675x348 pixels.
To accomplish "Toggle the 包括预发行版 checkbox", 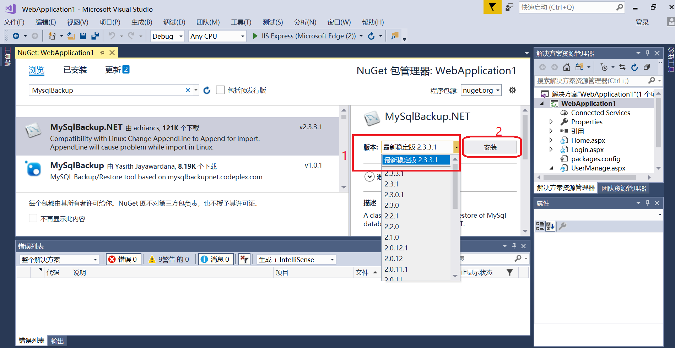I will (220, 90).
